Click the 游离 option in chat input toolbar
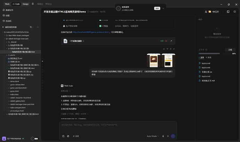The height and width of the screenshot is (142, 240). 76,136
